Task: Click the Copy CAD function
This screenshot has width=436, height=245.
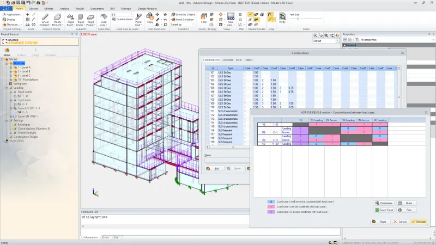Action: (150, 18)
